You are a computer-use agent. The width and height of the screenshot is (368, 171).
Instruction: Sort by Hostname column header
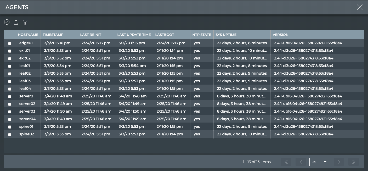coord(28,35)
